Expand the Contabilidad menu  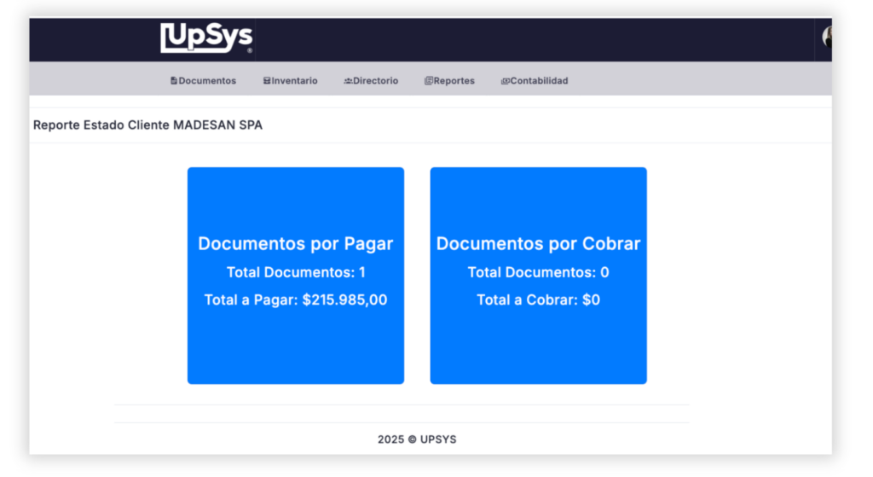pos(539,81)
